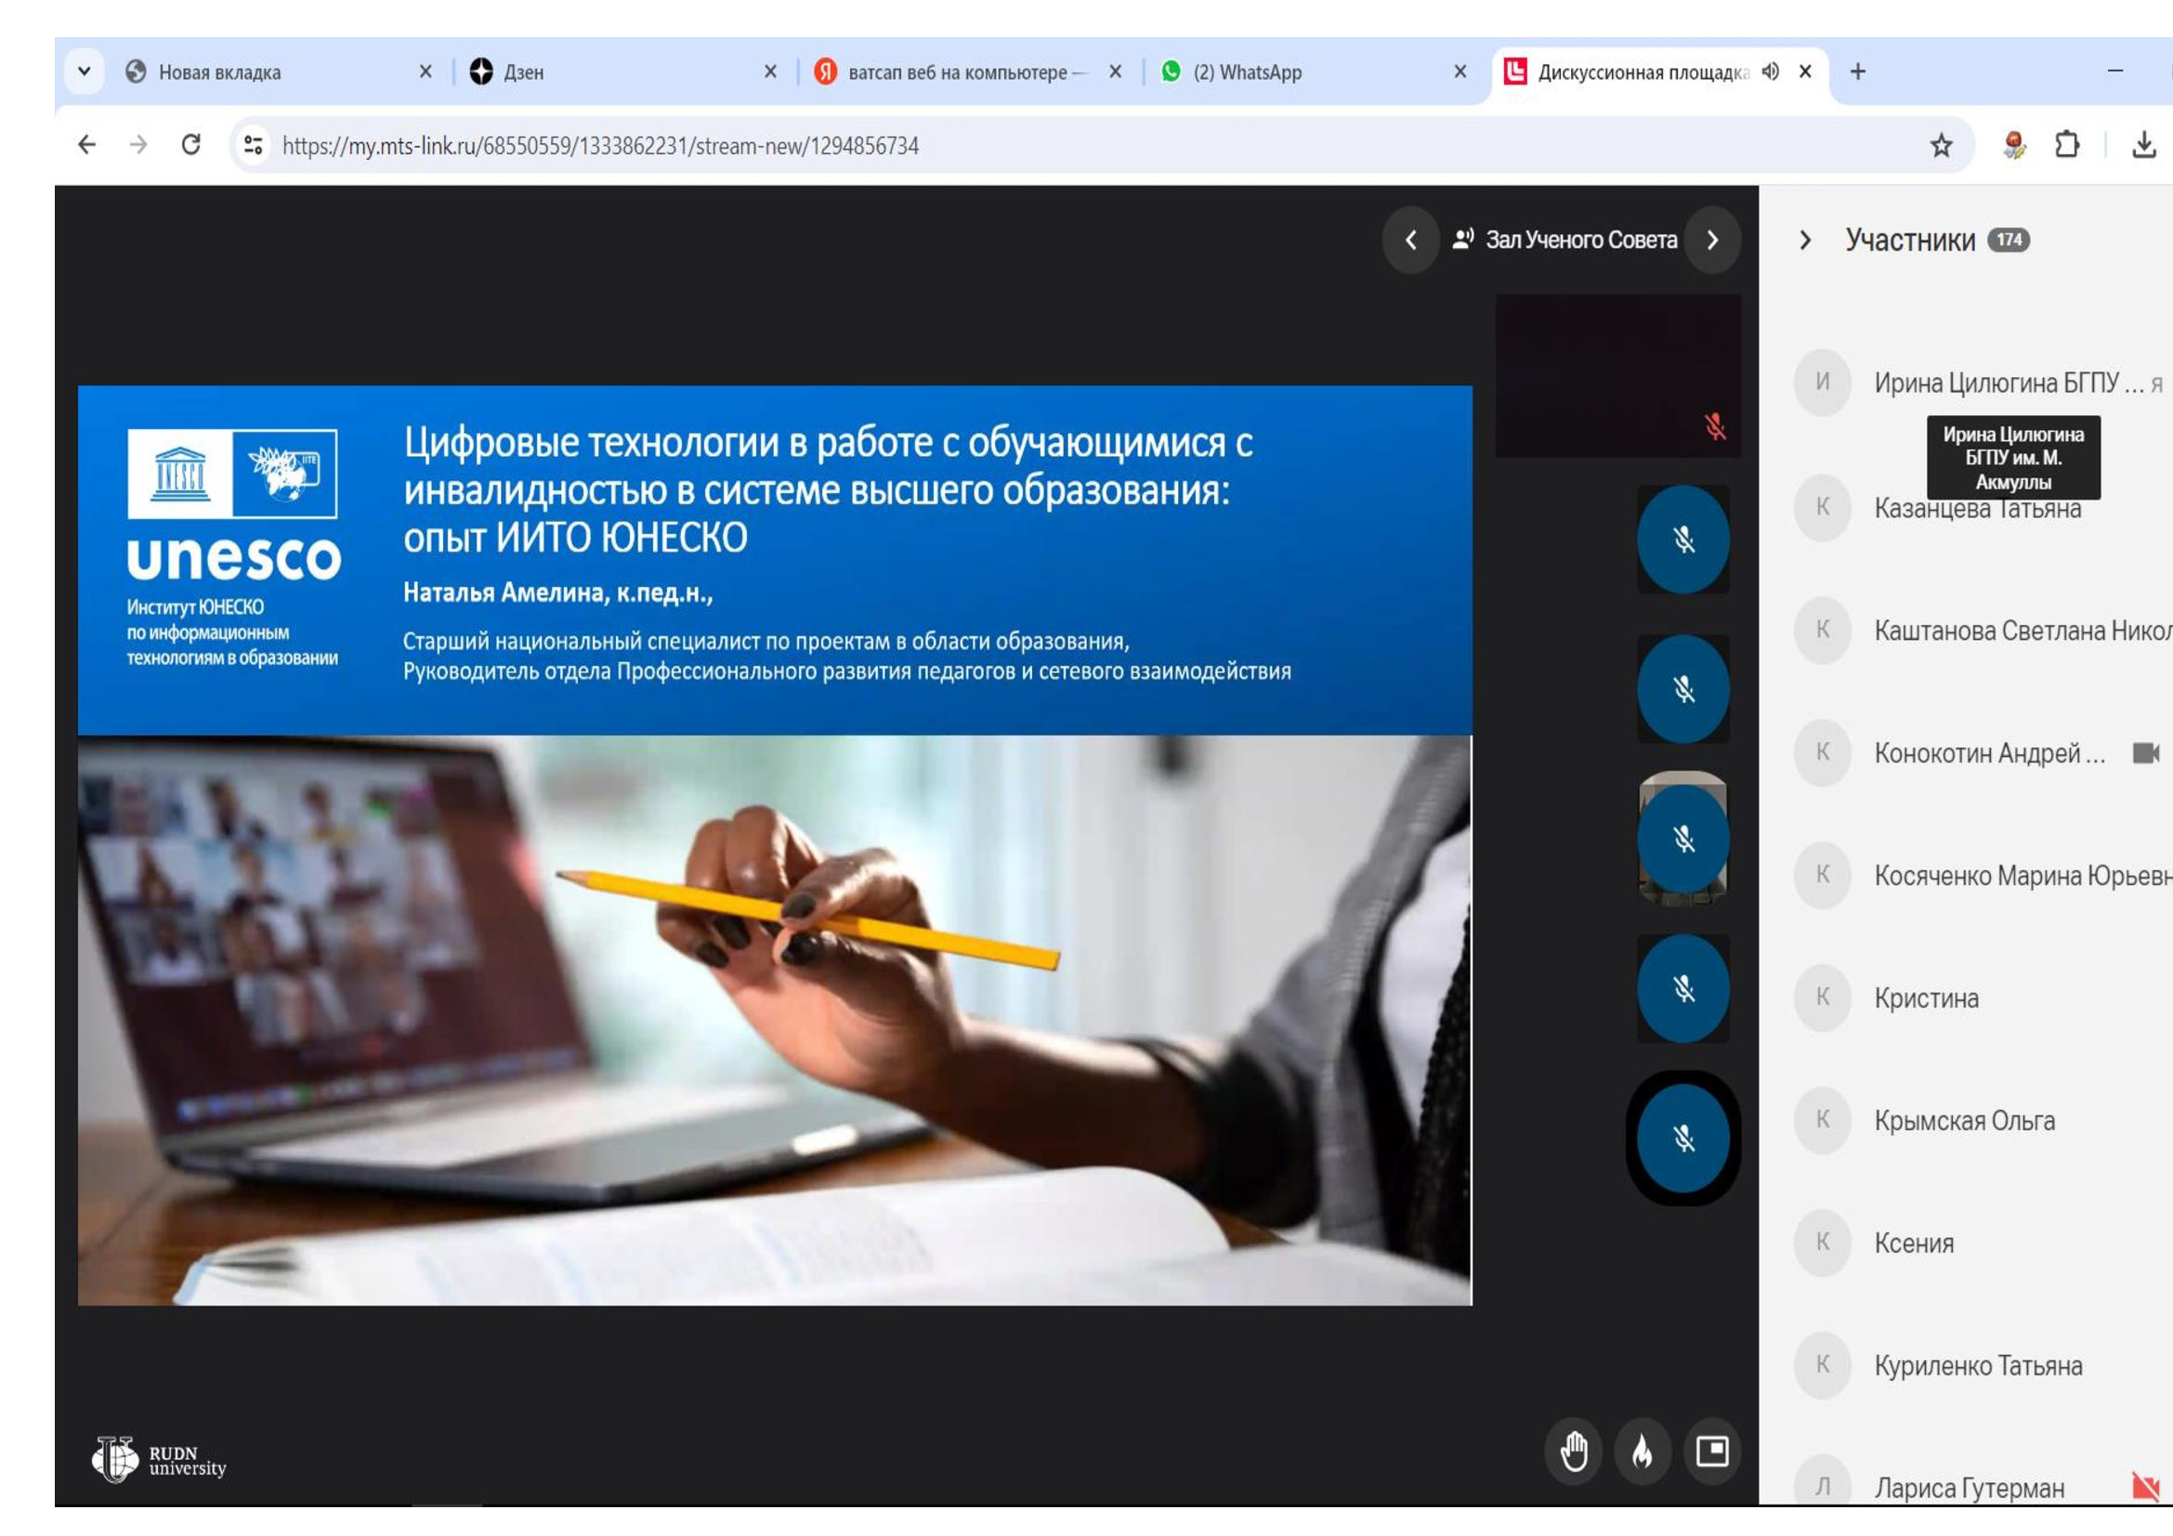Select participant Крымская Ольга in the list
This screenshot has height=1536, width=2173.
pos(1964,1121)
